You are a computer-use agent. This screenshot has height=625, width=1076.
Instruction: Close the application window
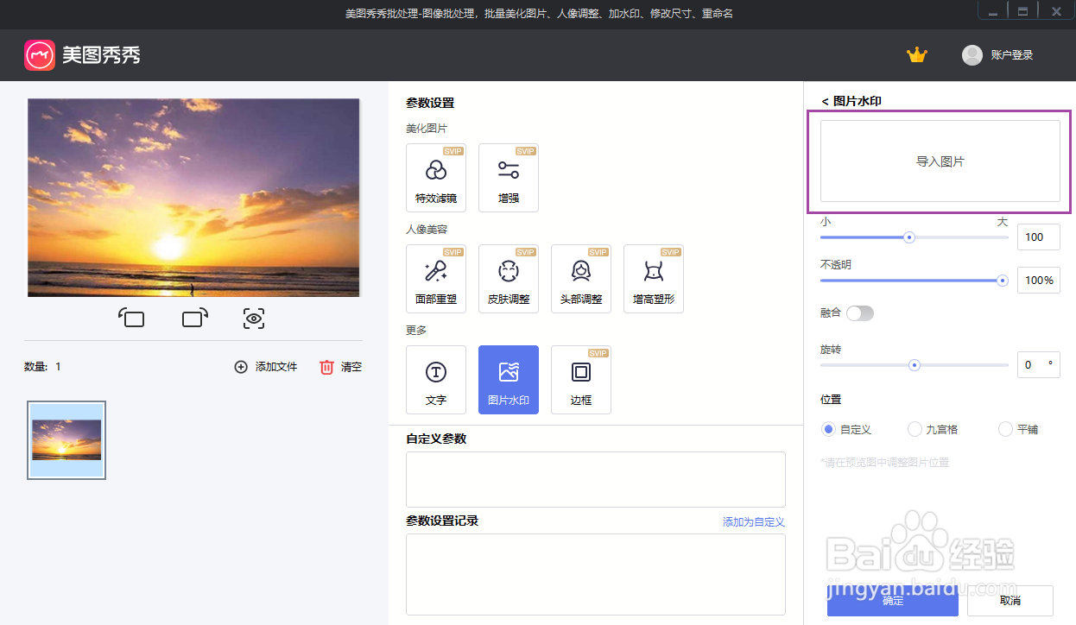click(1055, 11)
